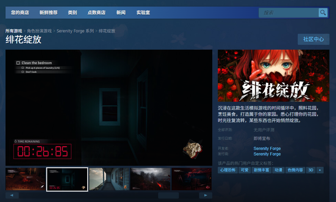336x202 pixels.
Task: Click 所有游戏 in the breadcrumb trail
Action: 13,31
